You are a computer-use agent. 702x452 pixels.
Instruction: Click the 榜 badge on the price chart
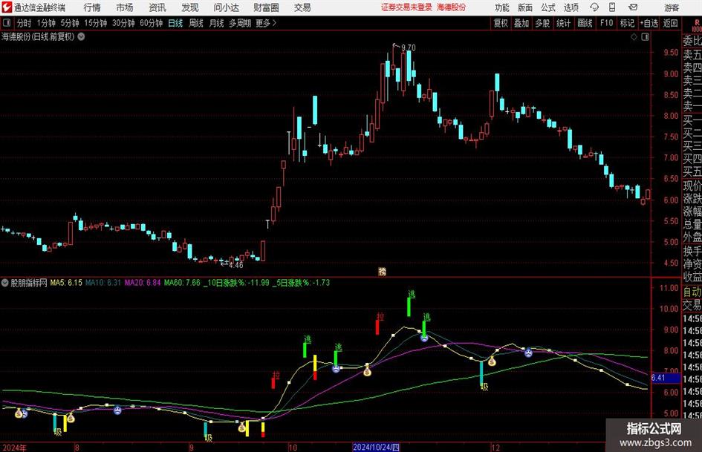click(382, 271)
